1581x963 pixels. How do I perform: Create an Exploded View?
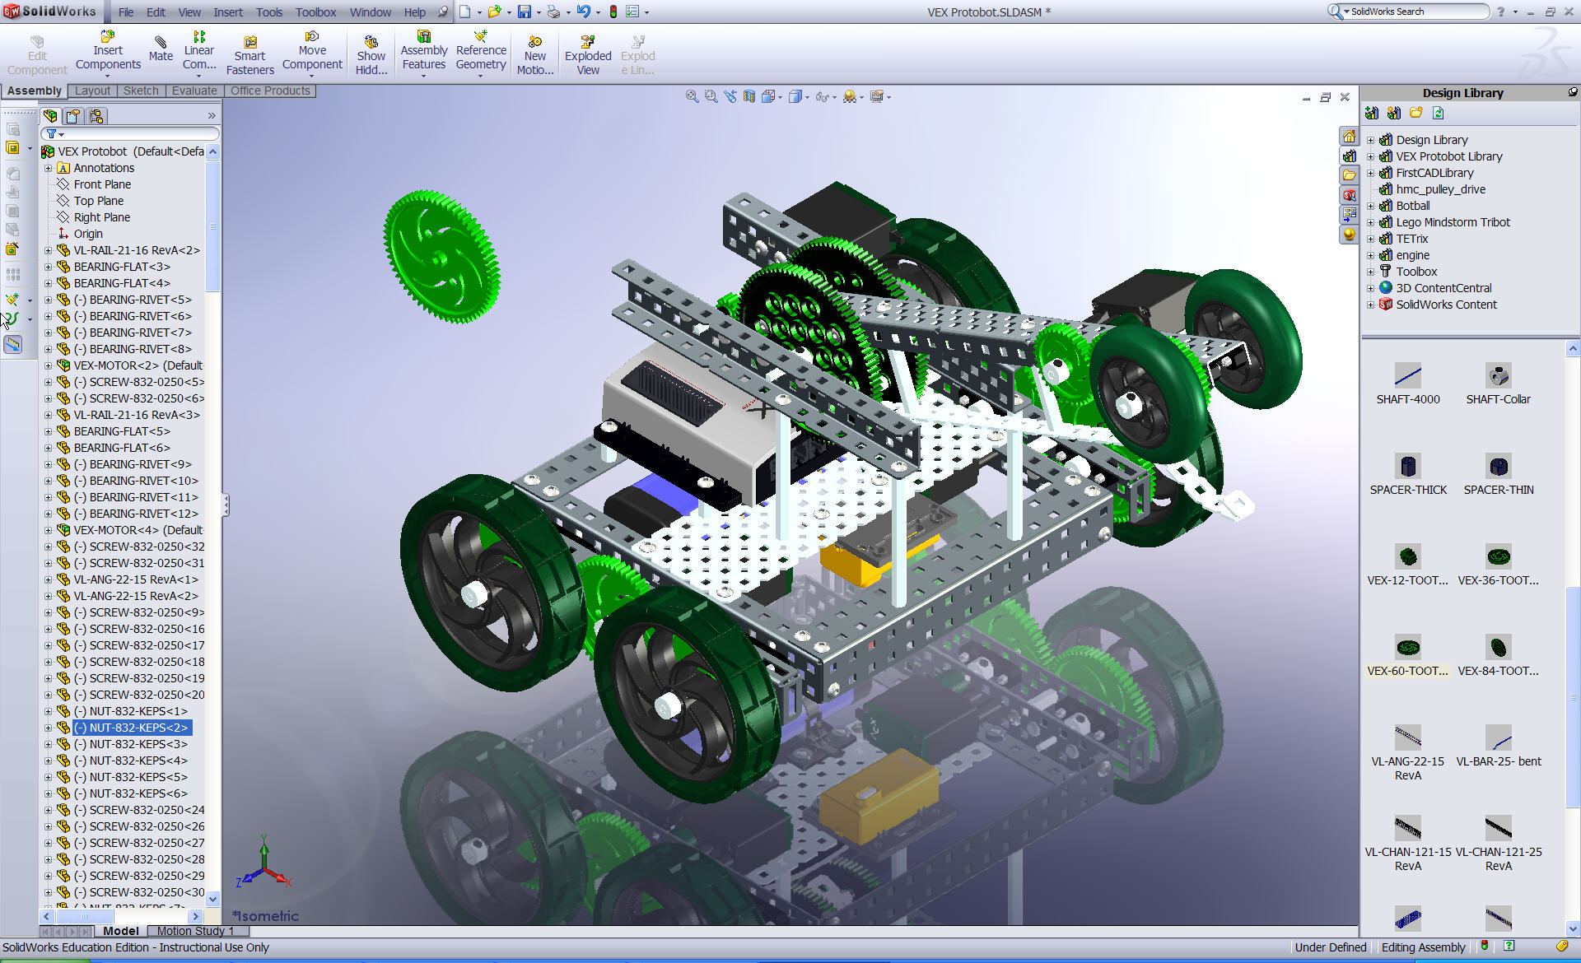(x=588, y=54)
